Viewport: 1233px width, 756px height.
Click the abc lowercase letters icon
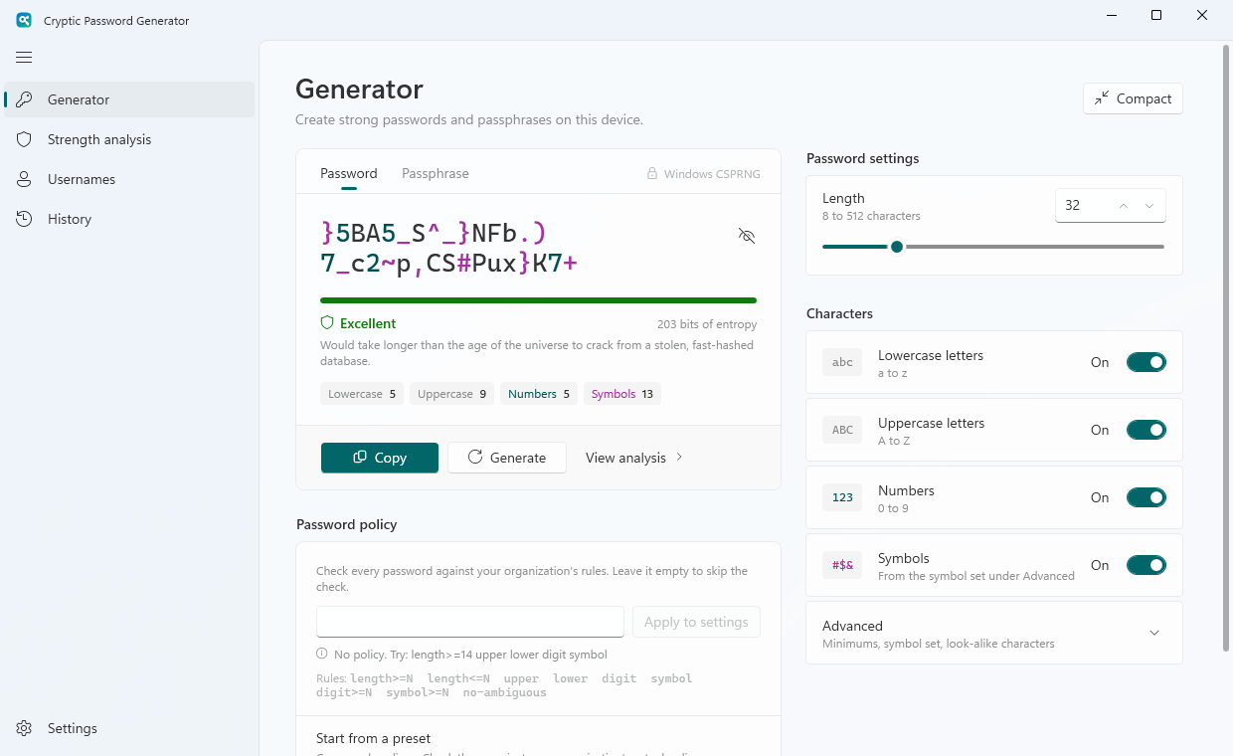(842, 362)
